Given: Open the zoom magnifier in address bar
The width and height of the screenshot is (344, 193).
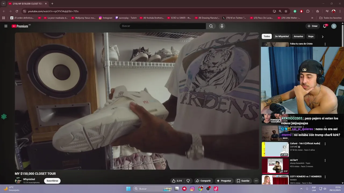Looking at the screenshot, I should coord(280,11).
